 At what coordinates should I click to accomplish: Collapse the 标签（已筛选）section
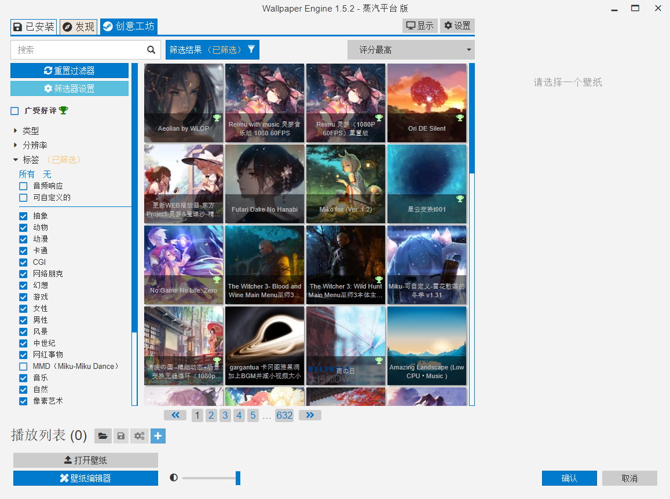14,160
